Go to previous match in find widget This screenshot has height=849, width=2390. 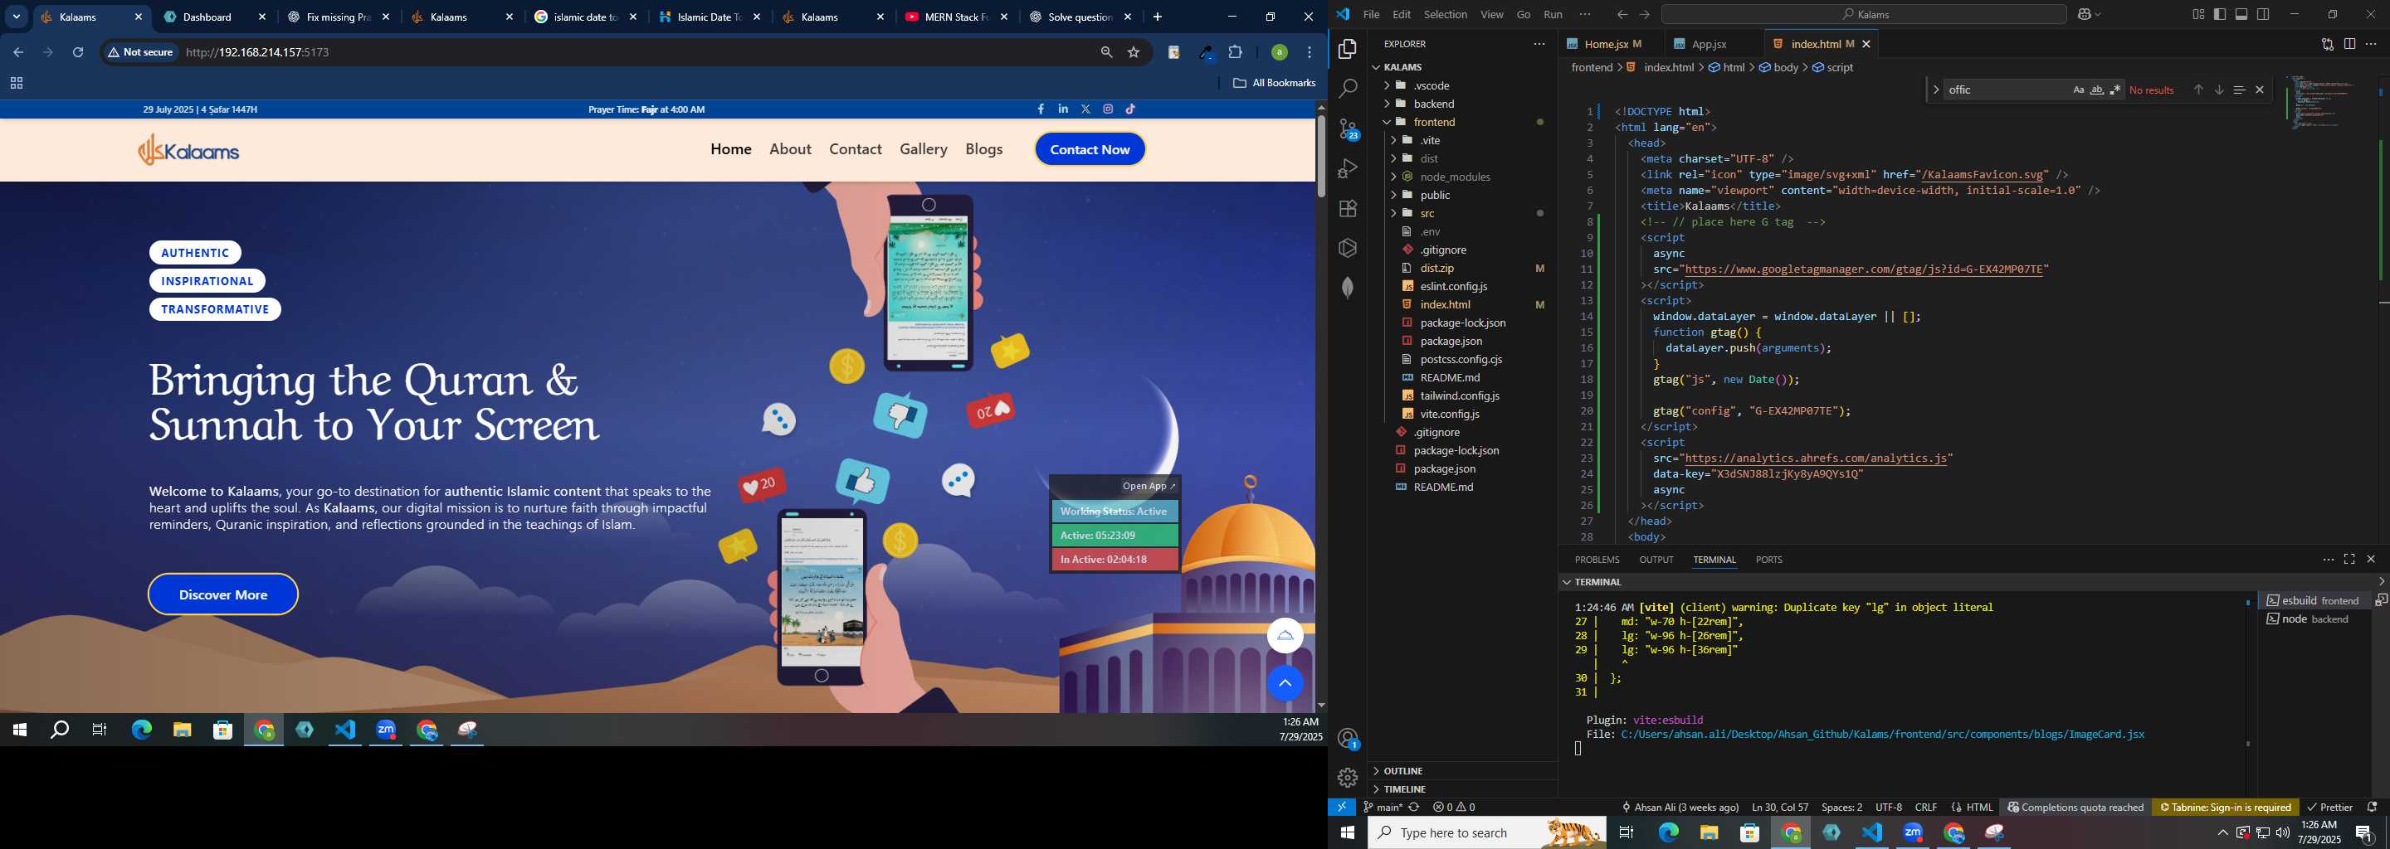[2197, 90]
